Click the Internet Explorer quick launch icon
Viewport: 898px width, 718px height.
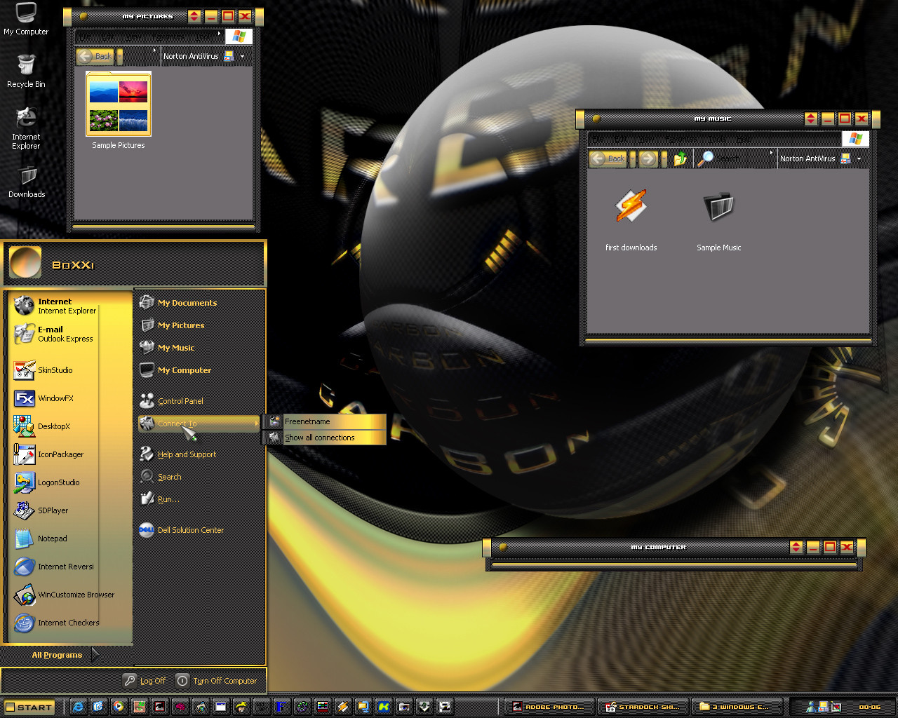[x=78, y=707]
